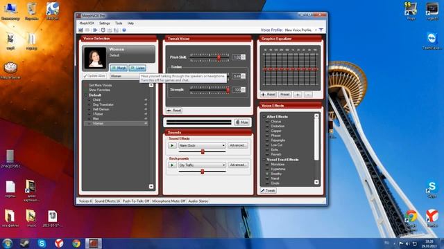Select Show Favorites in voice list
This screenshot has height=249, width=444.
pos(99,90)
